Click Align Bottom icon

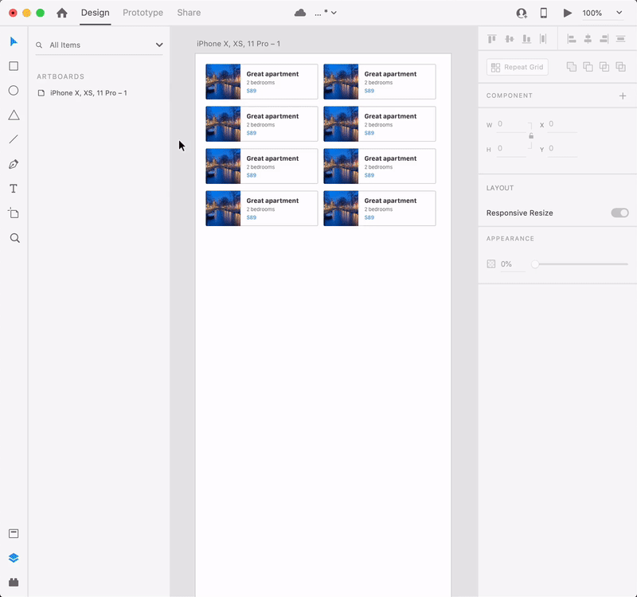(526, 39)
